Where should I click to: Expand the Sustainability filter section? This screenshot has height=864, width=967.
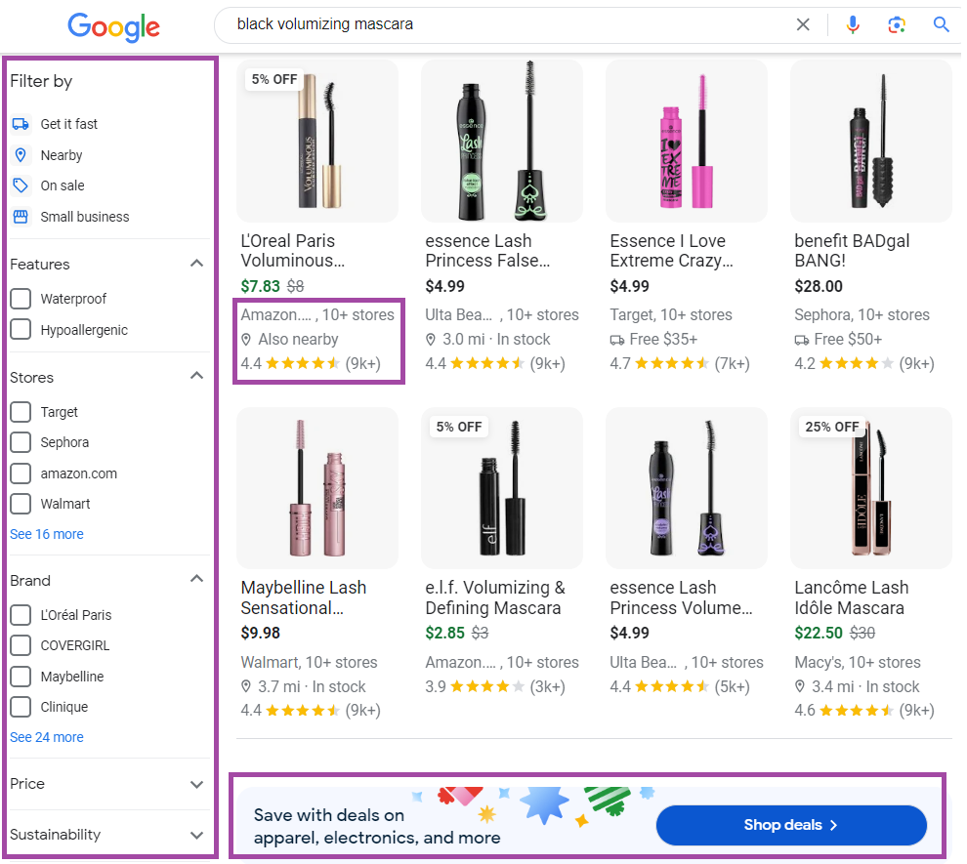pos(196,835)
